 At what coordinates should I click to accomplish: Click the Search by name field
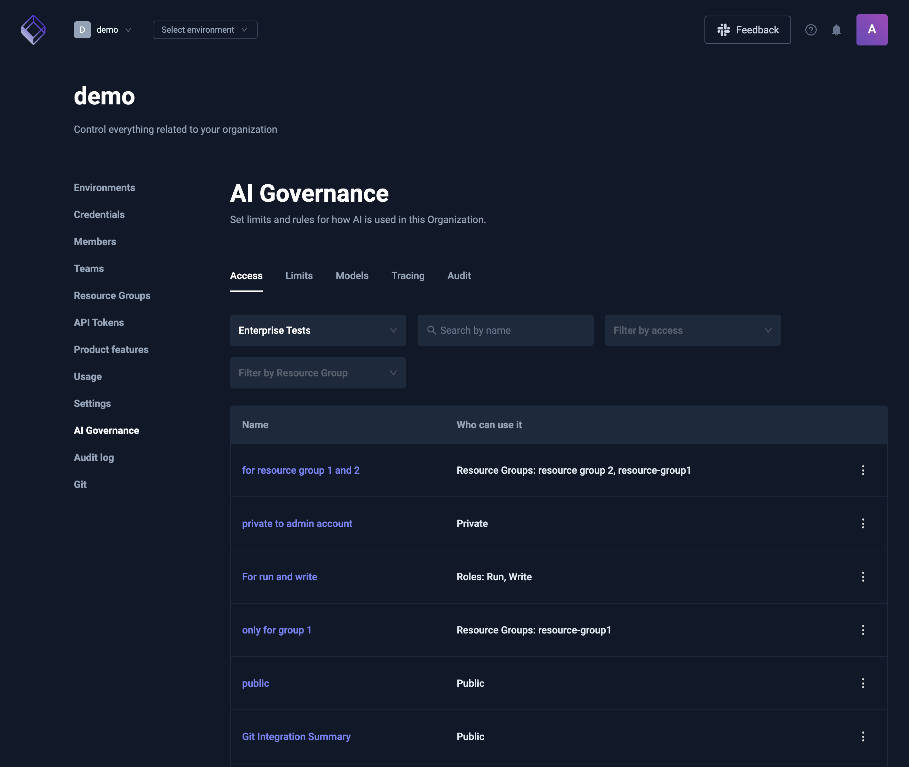[x=505, y=331]
